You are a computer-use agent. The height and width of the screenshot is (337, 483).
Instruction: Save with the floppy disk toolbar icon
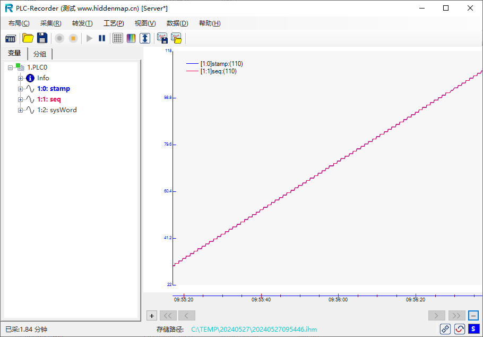[x=42, y=38]
